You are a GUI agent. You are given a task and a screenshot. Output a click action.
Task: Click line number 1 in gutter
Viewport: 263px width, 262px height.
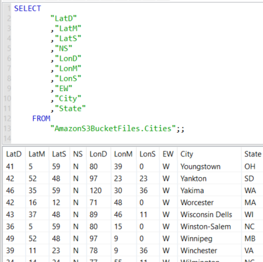tap(9, 9)
